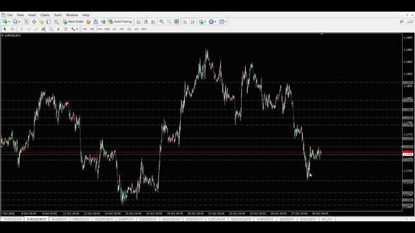415x233 pixels.
Task: Expand the Arrows dropdown arrow
Action: coord(77,29)
